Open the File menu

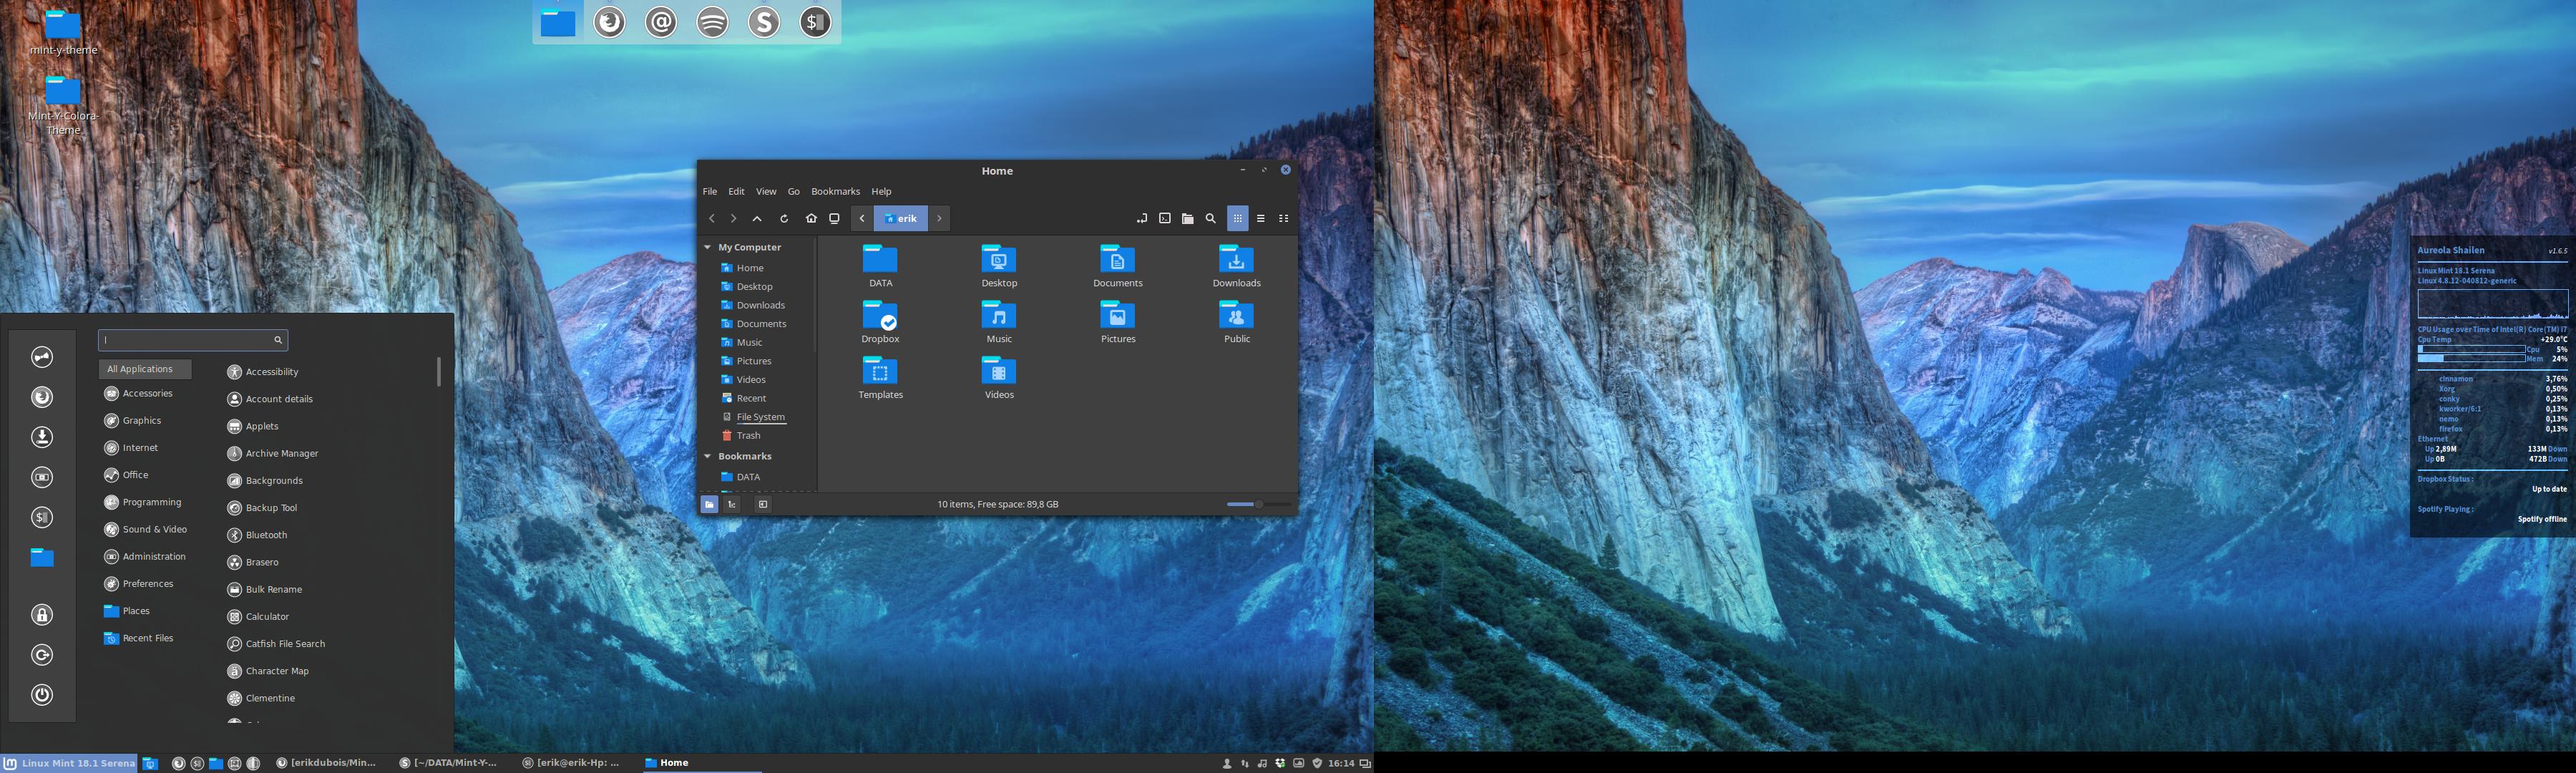pos(710,191)
